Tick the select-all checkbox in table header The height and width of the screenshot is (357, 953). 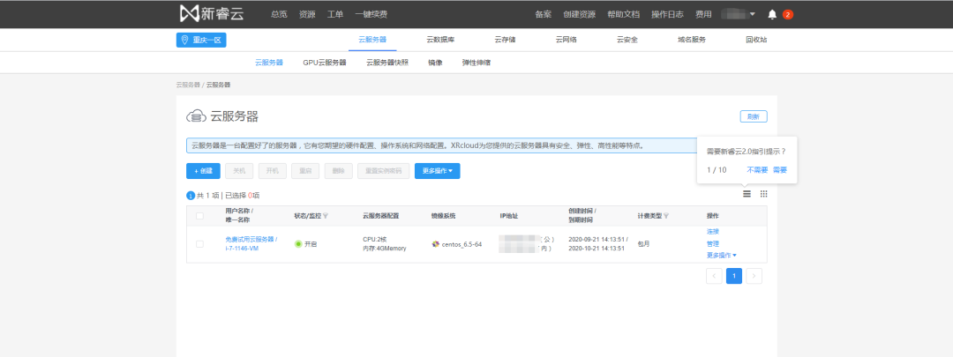199,216
